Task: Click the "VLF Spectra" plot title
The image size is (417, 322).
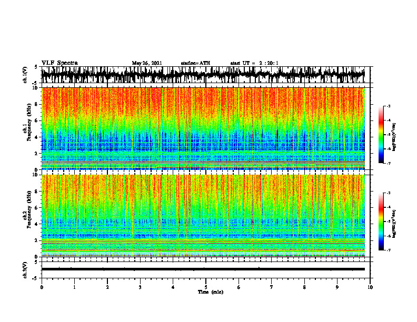Action: click(x=59, y=63)
